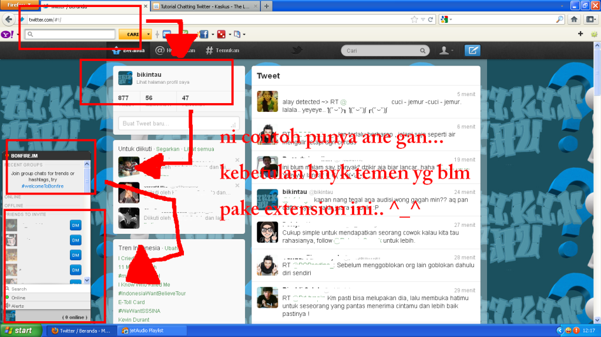Toggle Bonfire Alerts sound

click(x=48, y=306)
